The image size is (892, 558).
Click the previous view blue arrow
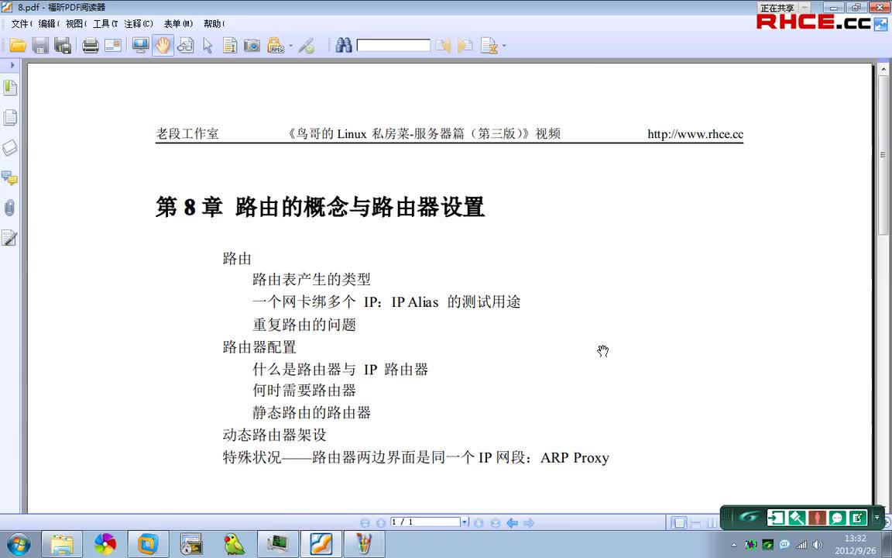512,522
